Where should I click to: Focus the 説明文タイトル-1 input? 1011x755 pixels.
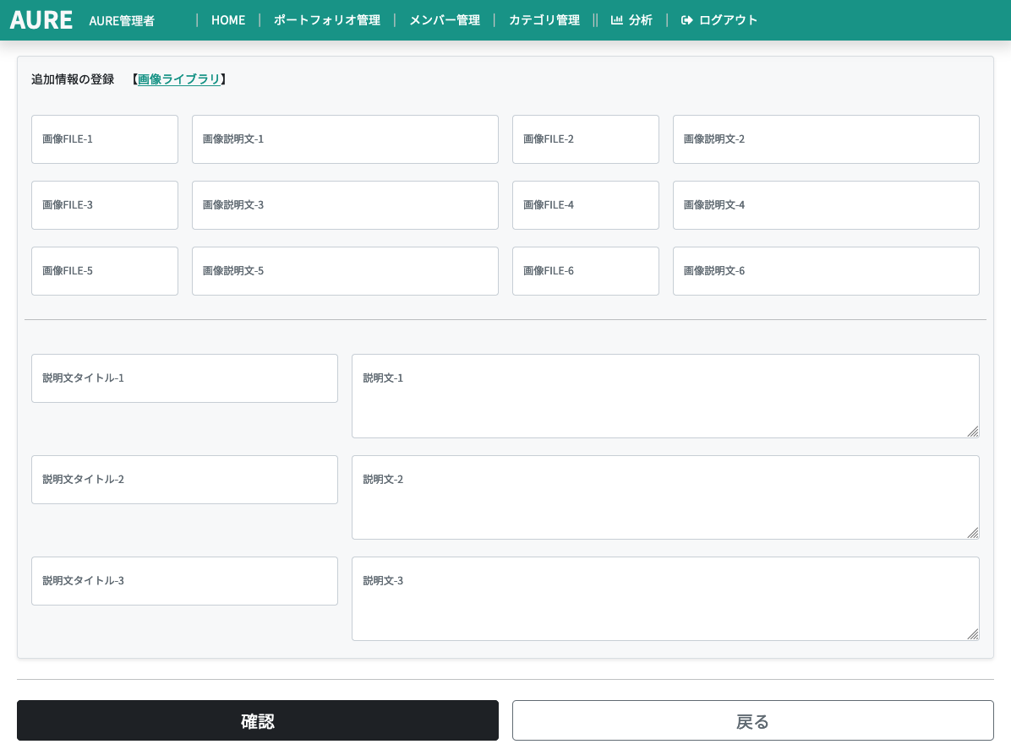coord(184,378)
